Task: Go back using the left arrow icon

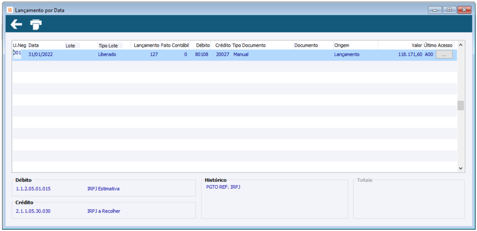Action: click(x=16, y=25)
